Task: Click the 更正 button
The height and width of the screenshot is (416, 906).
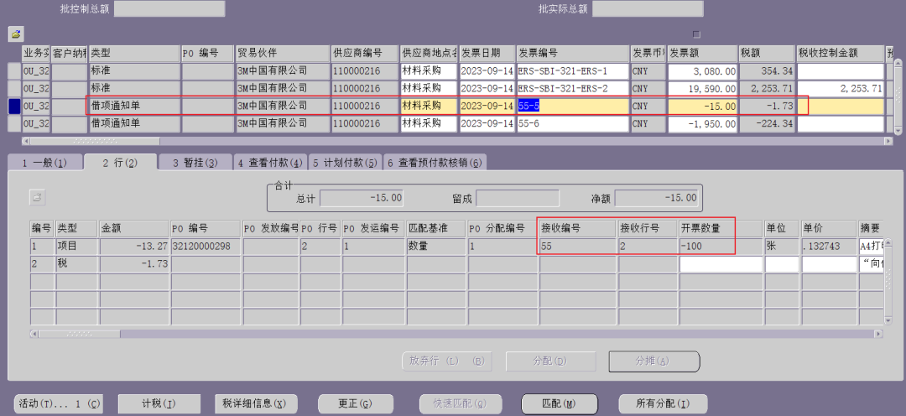Action: pos(356,403)
